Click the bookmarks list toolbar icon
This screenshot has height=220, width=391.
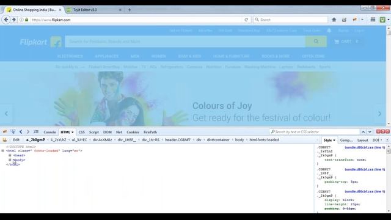344,20
